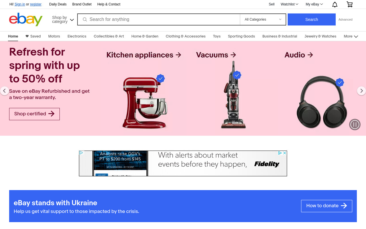Open the Electronics tab
The width and height of the screenshot is (366, 229).
click(x=77, y=36)
